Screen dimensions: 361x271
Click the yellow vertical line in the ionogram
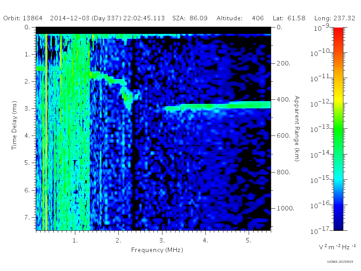click(46, 132)
